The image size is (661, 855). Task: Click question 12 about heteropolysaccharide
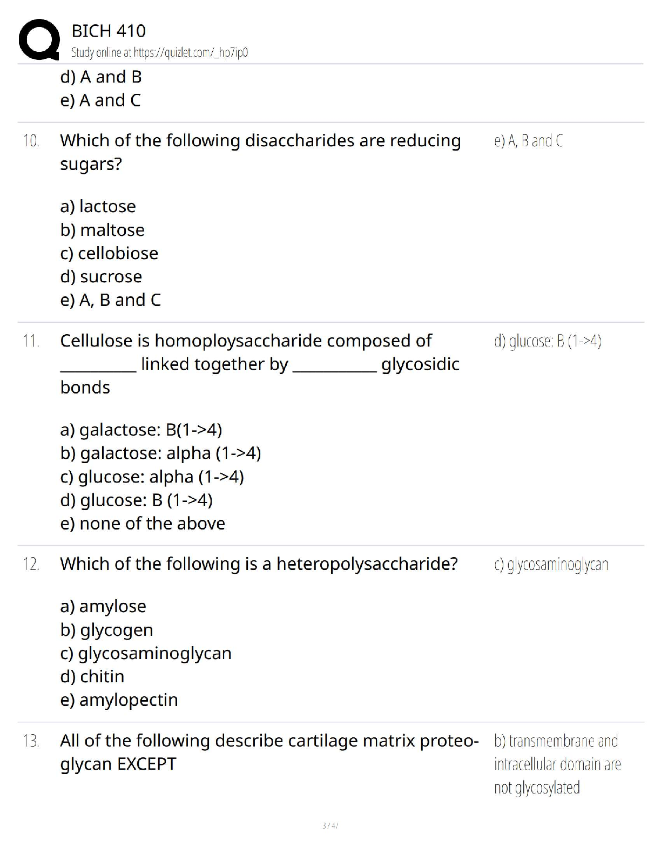point(259,564)
